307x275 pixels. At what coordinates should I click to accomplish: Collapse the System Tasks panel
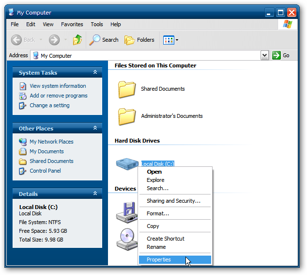pyautogui.click(x=95, y=72)
